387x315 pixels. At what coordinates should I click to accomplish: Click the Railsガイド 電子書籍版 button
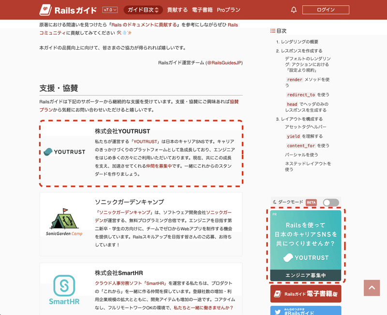[x=306, y=294]
